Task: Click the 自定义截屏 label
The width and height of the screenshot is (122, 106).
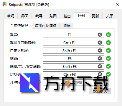Action: click(x=19, y=51)
